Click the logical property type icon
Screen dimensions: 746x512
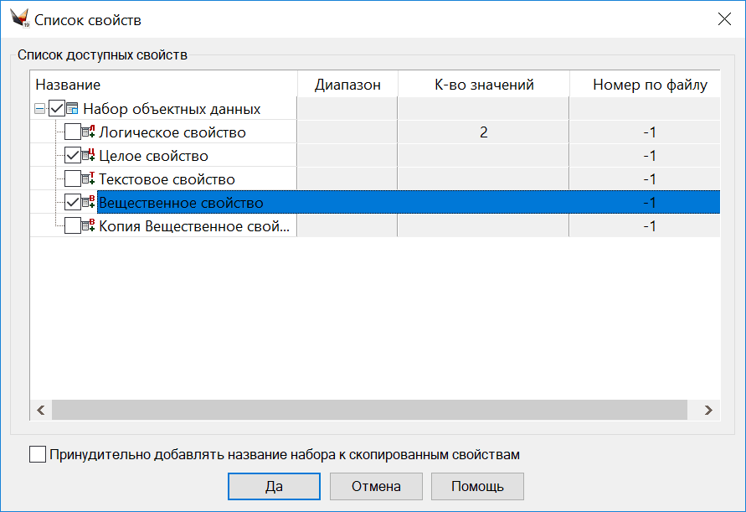coord(89,132)
